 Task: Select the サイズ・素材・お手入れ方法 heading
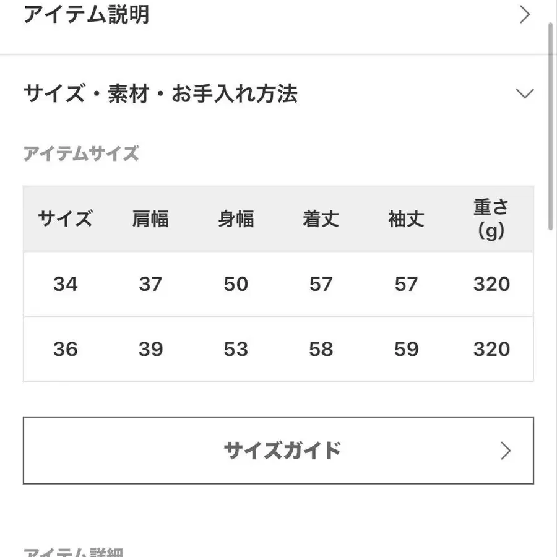160,93
